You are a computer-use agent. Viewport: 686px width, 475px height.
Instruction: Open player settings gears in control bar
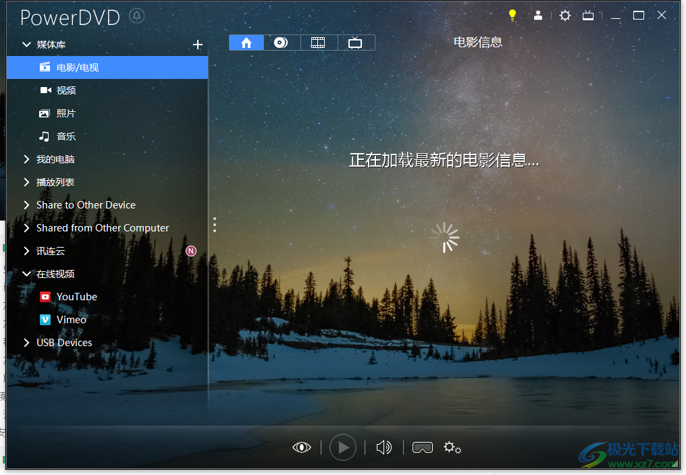point(452,447)
